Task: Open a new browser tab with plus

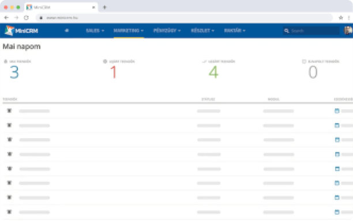Action: tap(104, 7)
